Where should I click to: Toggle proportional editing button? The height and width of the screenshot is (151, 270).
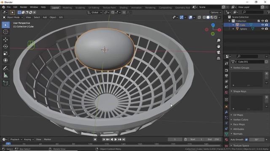pyautogui.click(x=124, y=12)
